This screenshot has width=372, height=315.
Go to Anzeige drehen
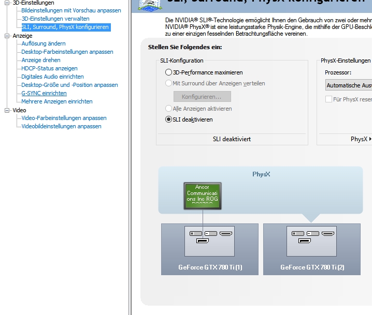click(x=41, y=60)
